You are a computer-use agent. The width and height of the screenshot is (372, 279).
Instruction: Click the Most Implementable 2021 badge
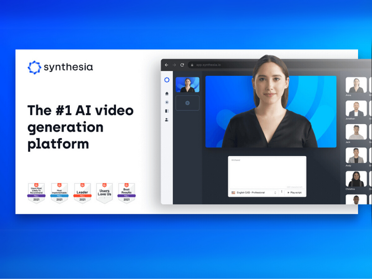[60, 193]
